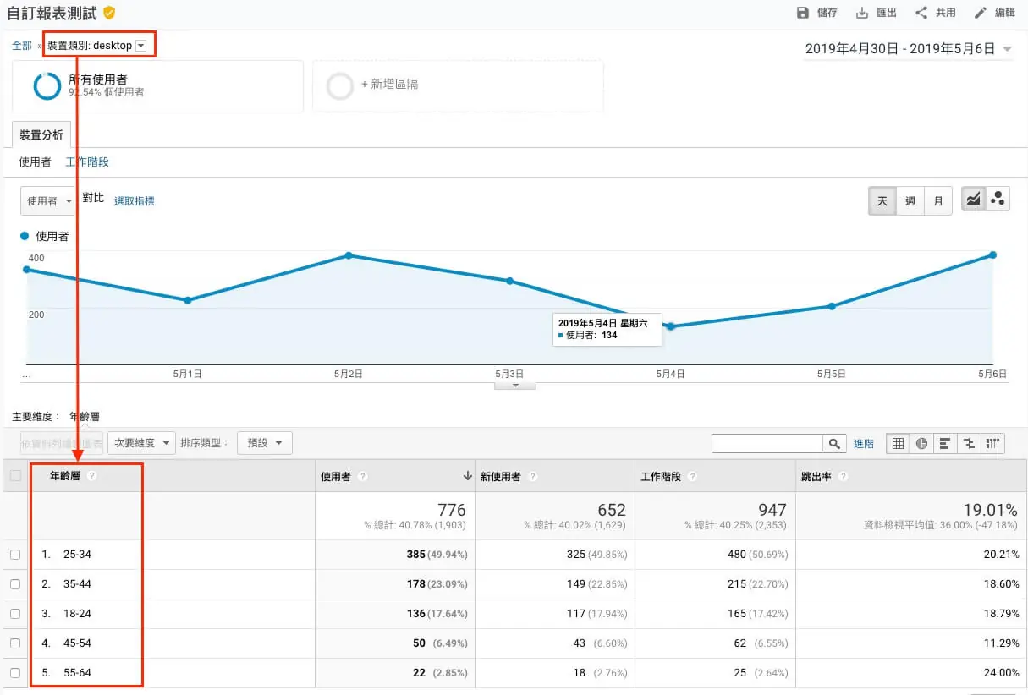Tick the checkbox for row 45-54
The width and height of the screenshot is (1028, 695).
[x=15, y=643]
